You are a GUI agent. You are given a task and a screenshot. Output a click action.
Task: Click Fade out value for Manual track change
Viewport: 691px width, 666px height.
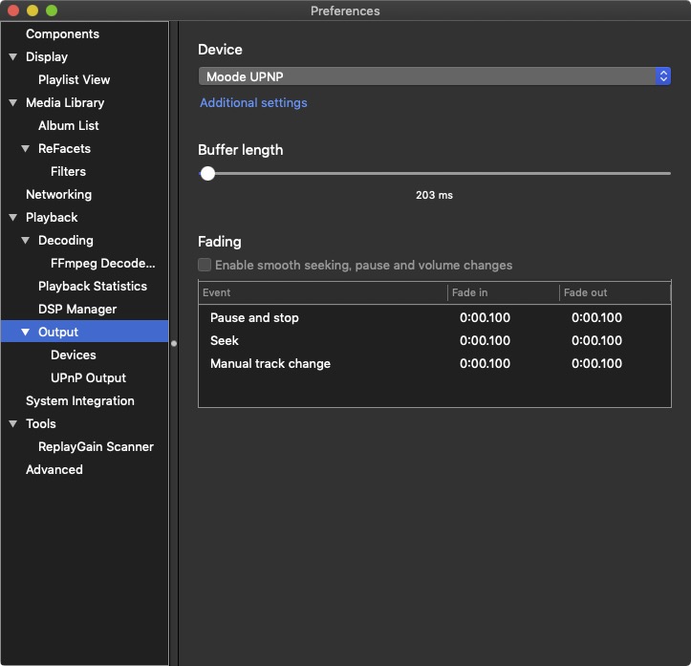coord(596,364)
